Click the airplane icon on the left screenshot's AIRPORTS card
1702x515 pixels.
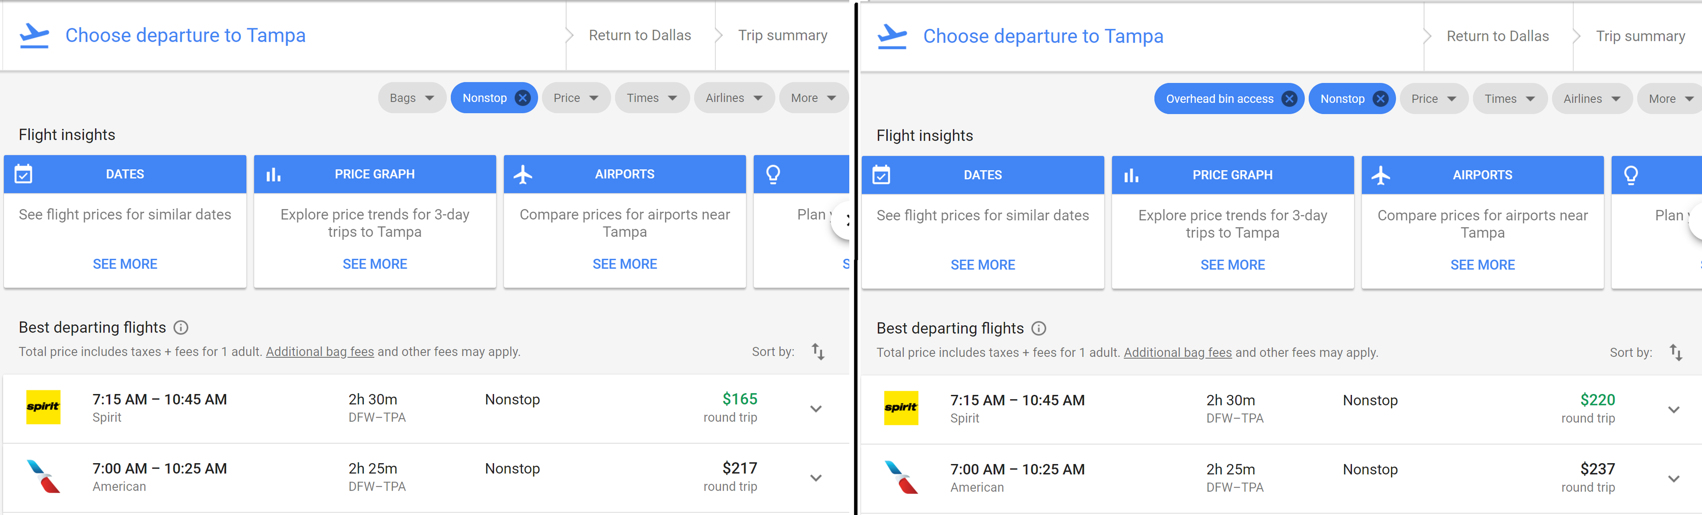tap(523, 174)
